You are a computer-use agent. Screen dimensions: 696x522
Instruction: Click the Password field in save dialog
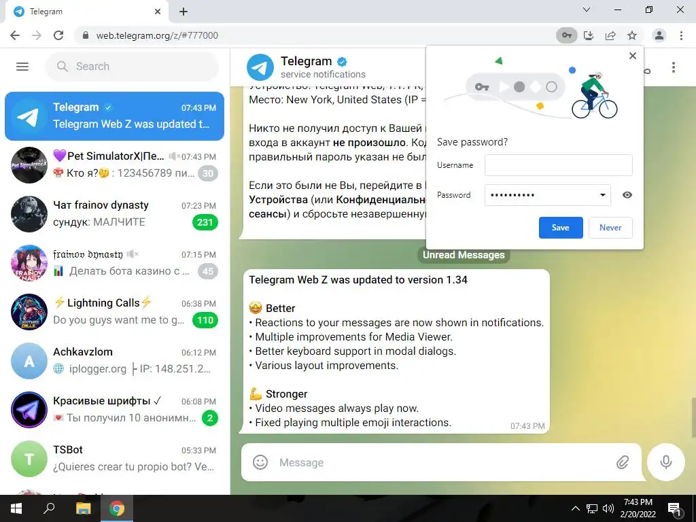547,195
